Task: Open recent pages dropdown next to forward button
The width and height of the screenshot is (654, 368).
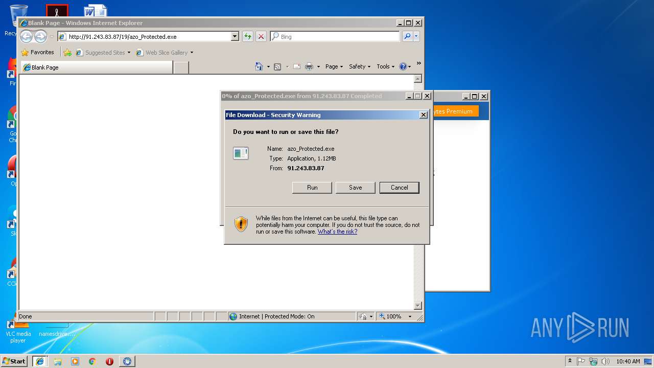Action: [x=52, y=37]
